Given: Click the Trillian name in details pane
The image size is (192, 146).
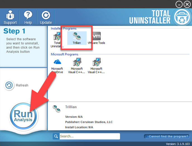Looking at the screenshot, I should 71,107.
